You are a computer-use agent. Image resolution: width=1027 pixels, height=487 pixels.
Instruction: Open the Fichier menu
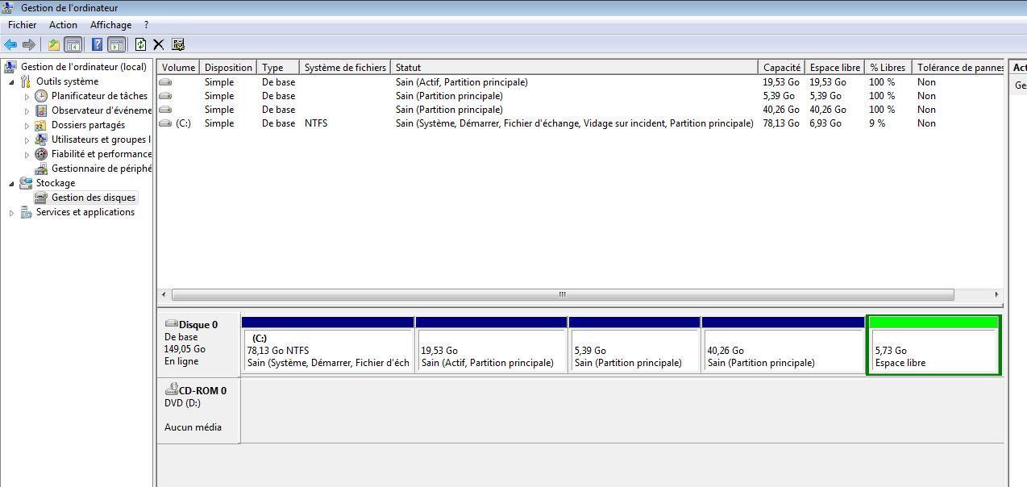coord(23,25)
